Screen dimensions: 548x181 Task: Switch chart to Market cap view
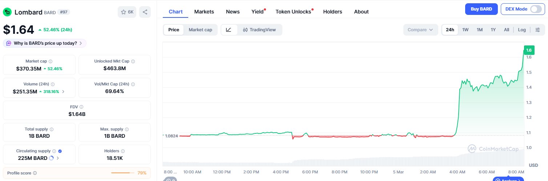tap(200, 30)
